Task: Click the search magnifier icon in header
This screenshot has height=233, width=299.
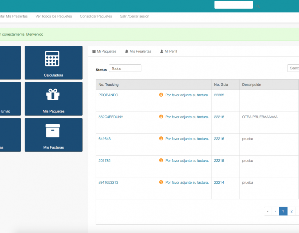Action: pos(258,6)
